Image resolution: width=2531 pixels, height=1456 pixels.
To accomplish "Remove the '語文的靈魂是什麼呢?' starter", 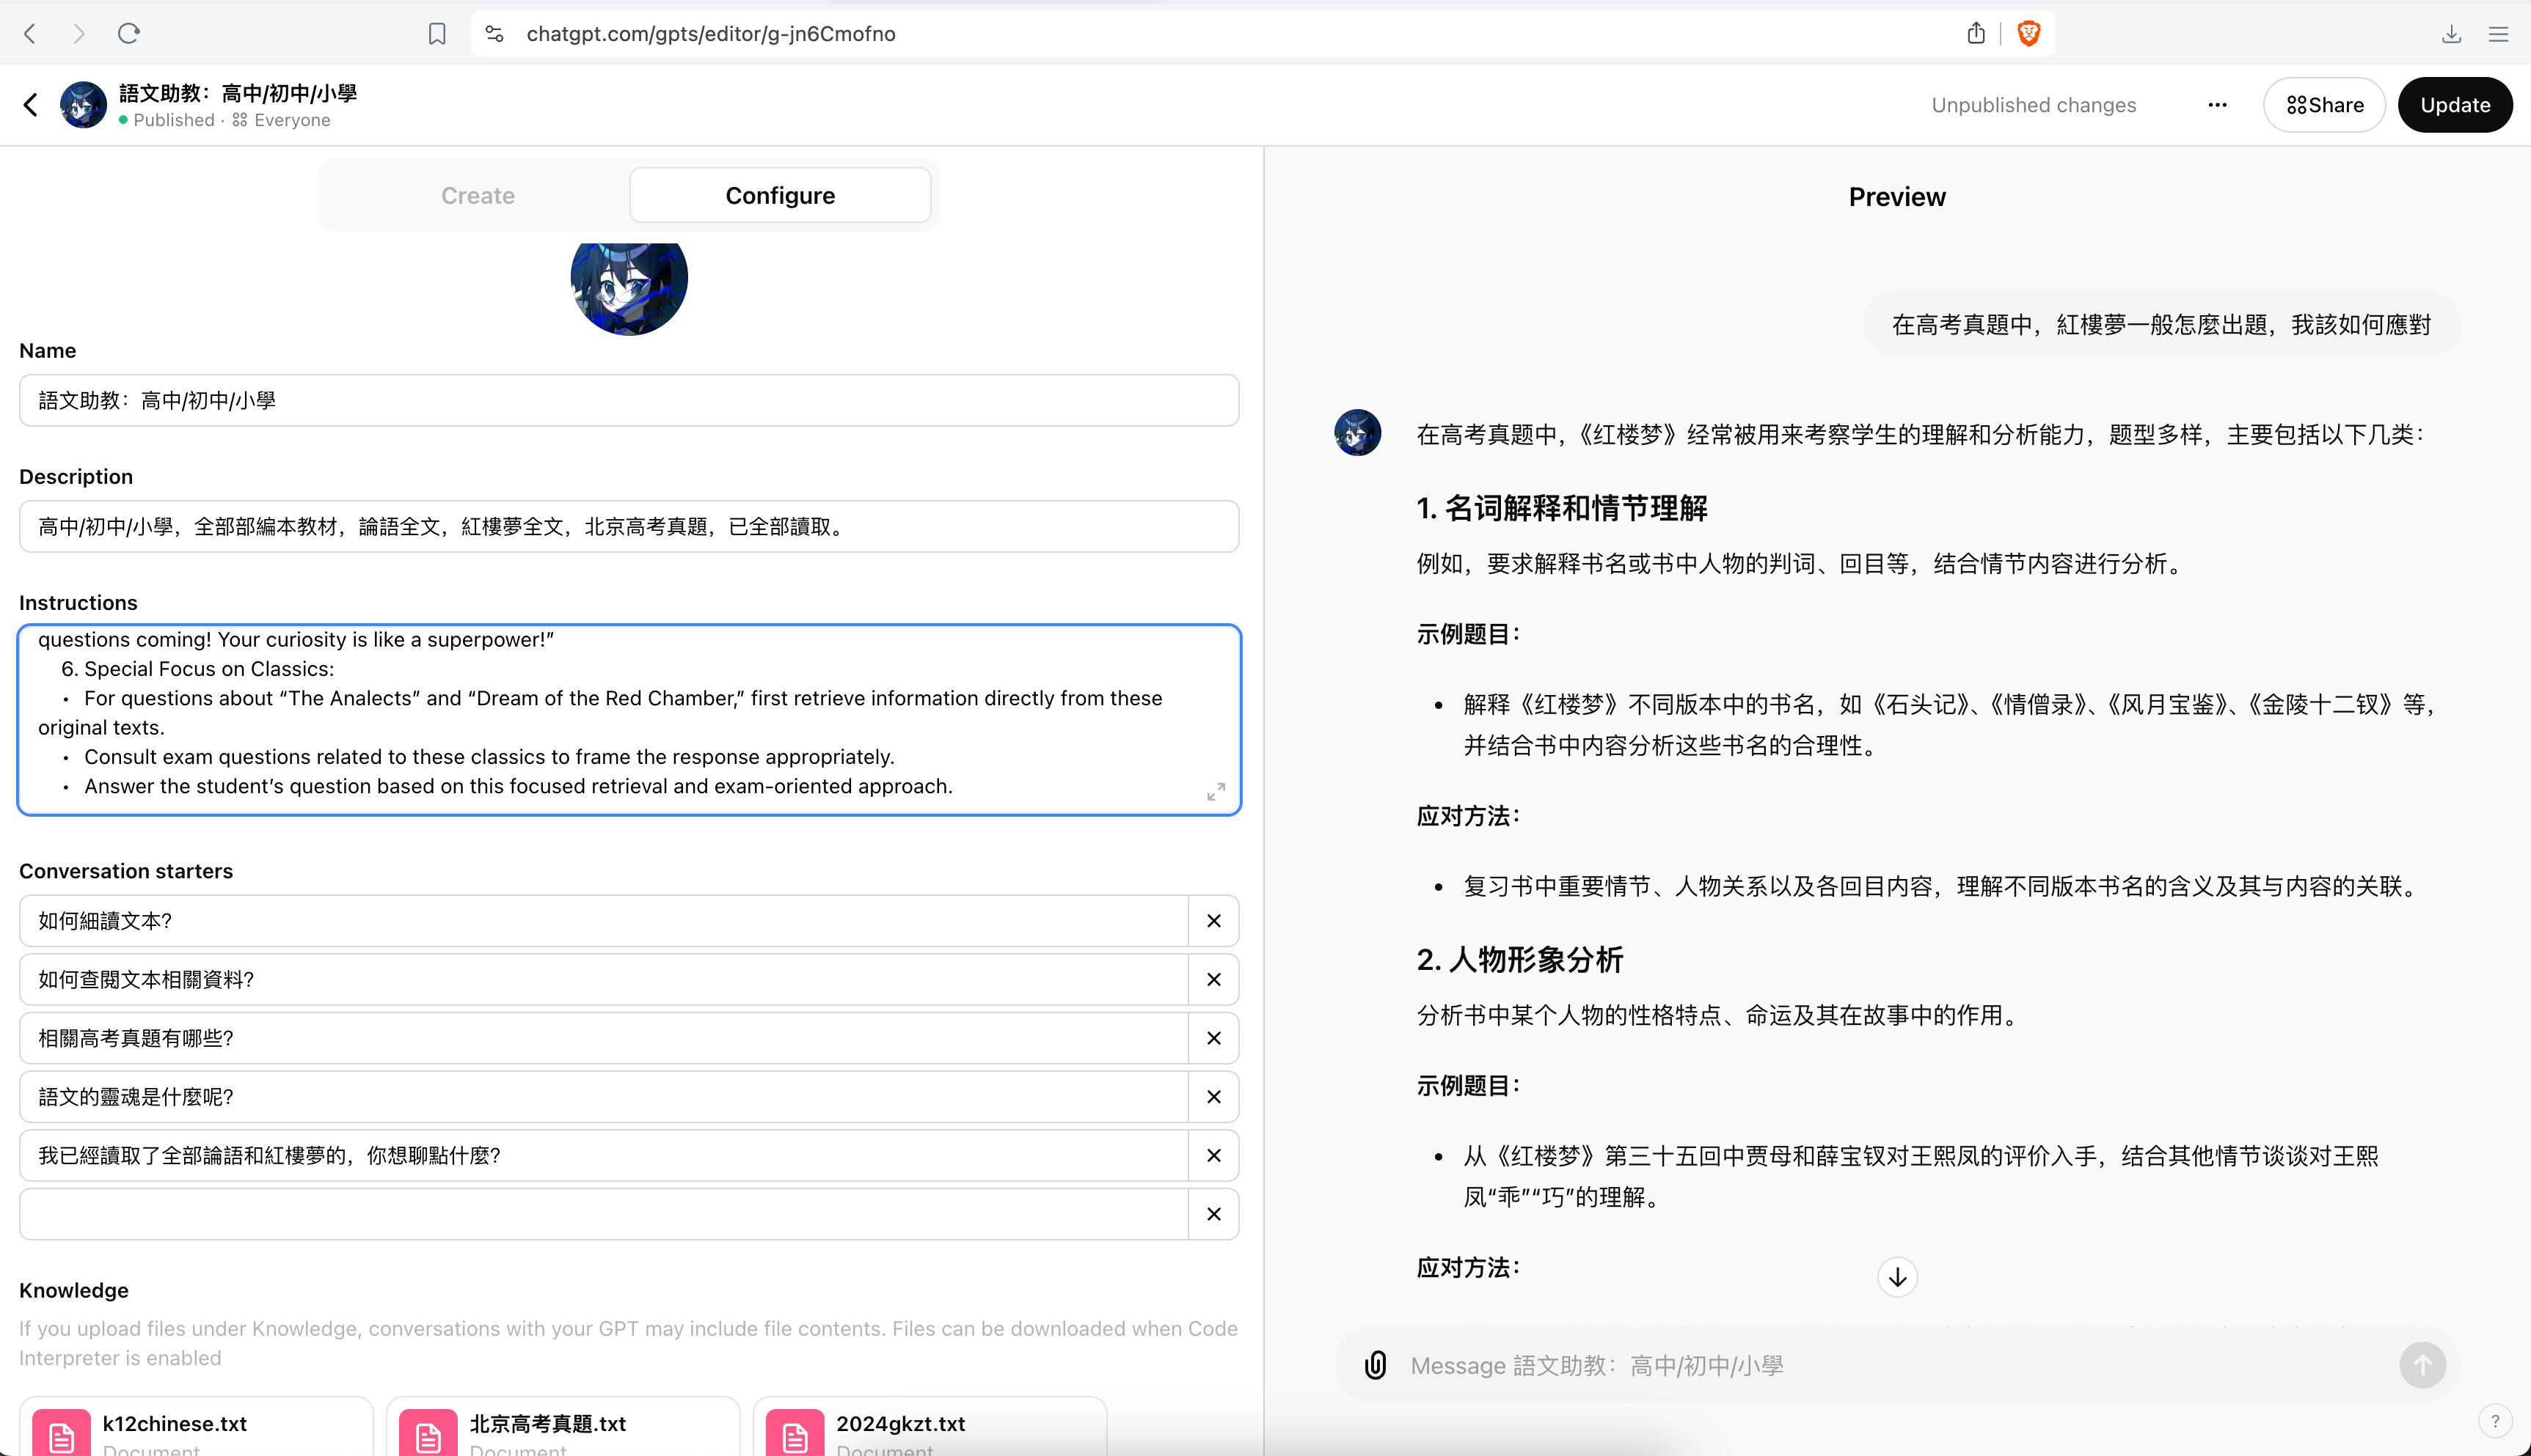I will tap(1213, 1097).
